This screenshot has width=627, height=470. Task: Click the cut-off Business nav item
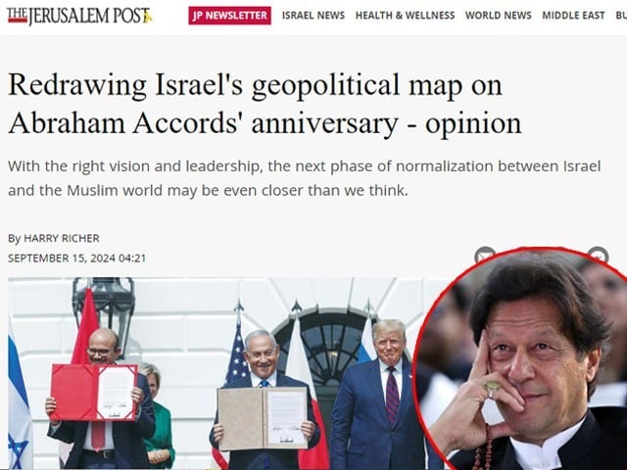click(621, 16)
